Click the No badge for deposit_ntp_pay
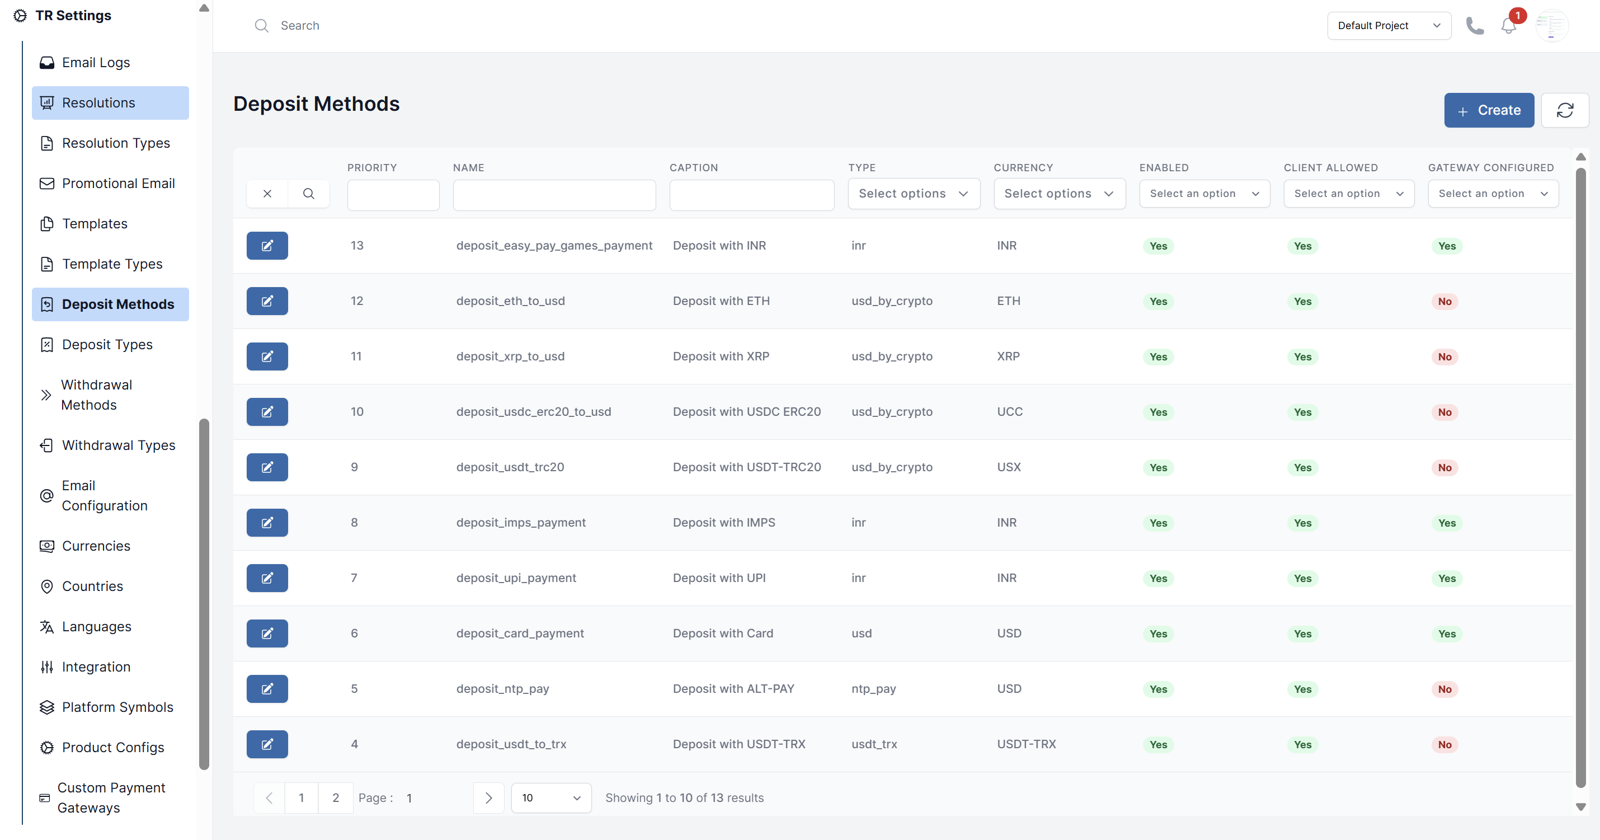1600x840 pixels. click(x=1444, y=689)
